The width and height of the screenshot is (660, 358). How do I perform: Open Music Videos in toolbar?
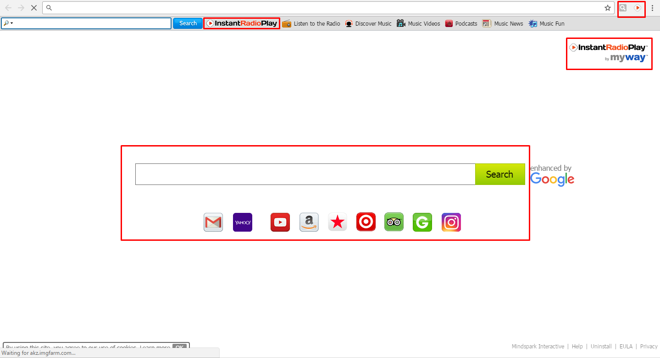point(418,23)
